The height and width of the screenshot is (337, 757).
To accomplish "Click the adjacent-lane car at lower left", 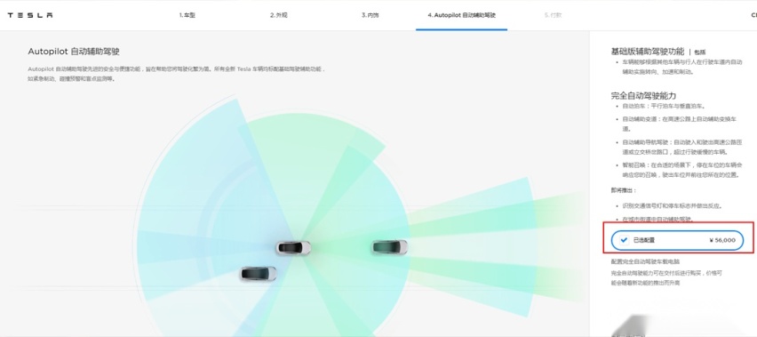I will [259, 274].
